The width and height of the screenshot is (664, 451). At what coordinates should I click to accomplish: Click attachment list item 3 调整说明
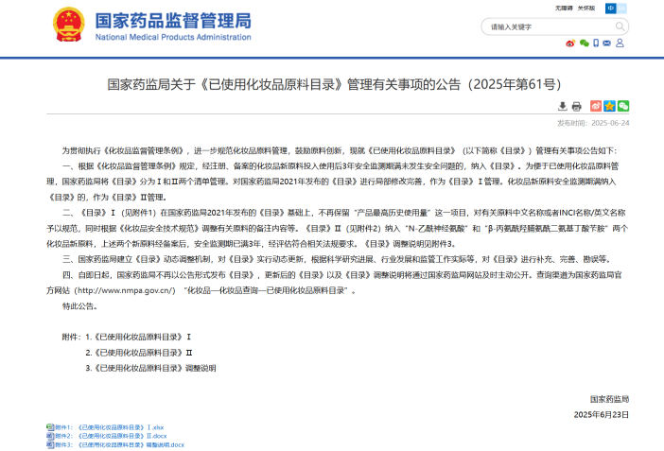tap(150, 368)
